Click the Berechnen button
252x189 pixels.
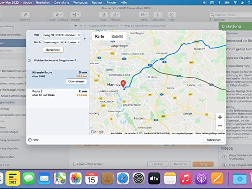(x=53, y=50)
